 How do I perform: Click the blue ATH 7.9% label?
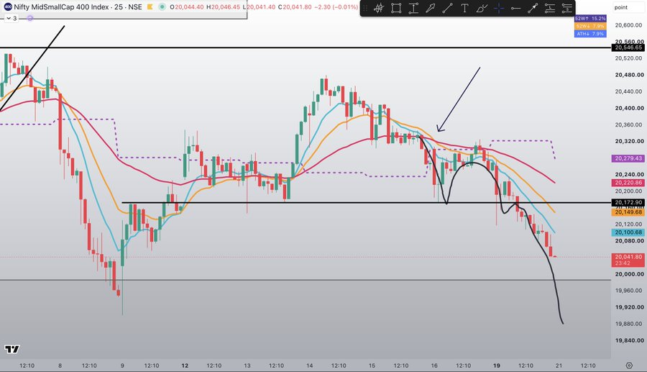point(590,34)
